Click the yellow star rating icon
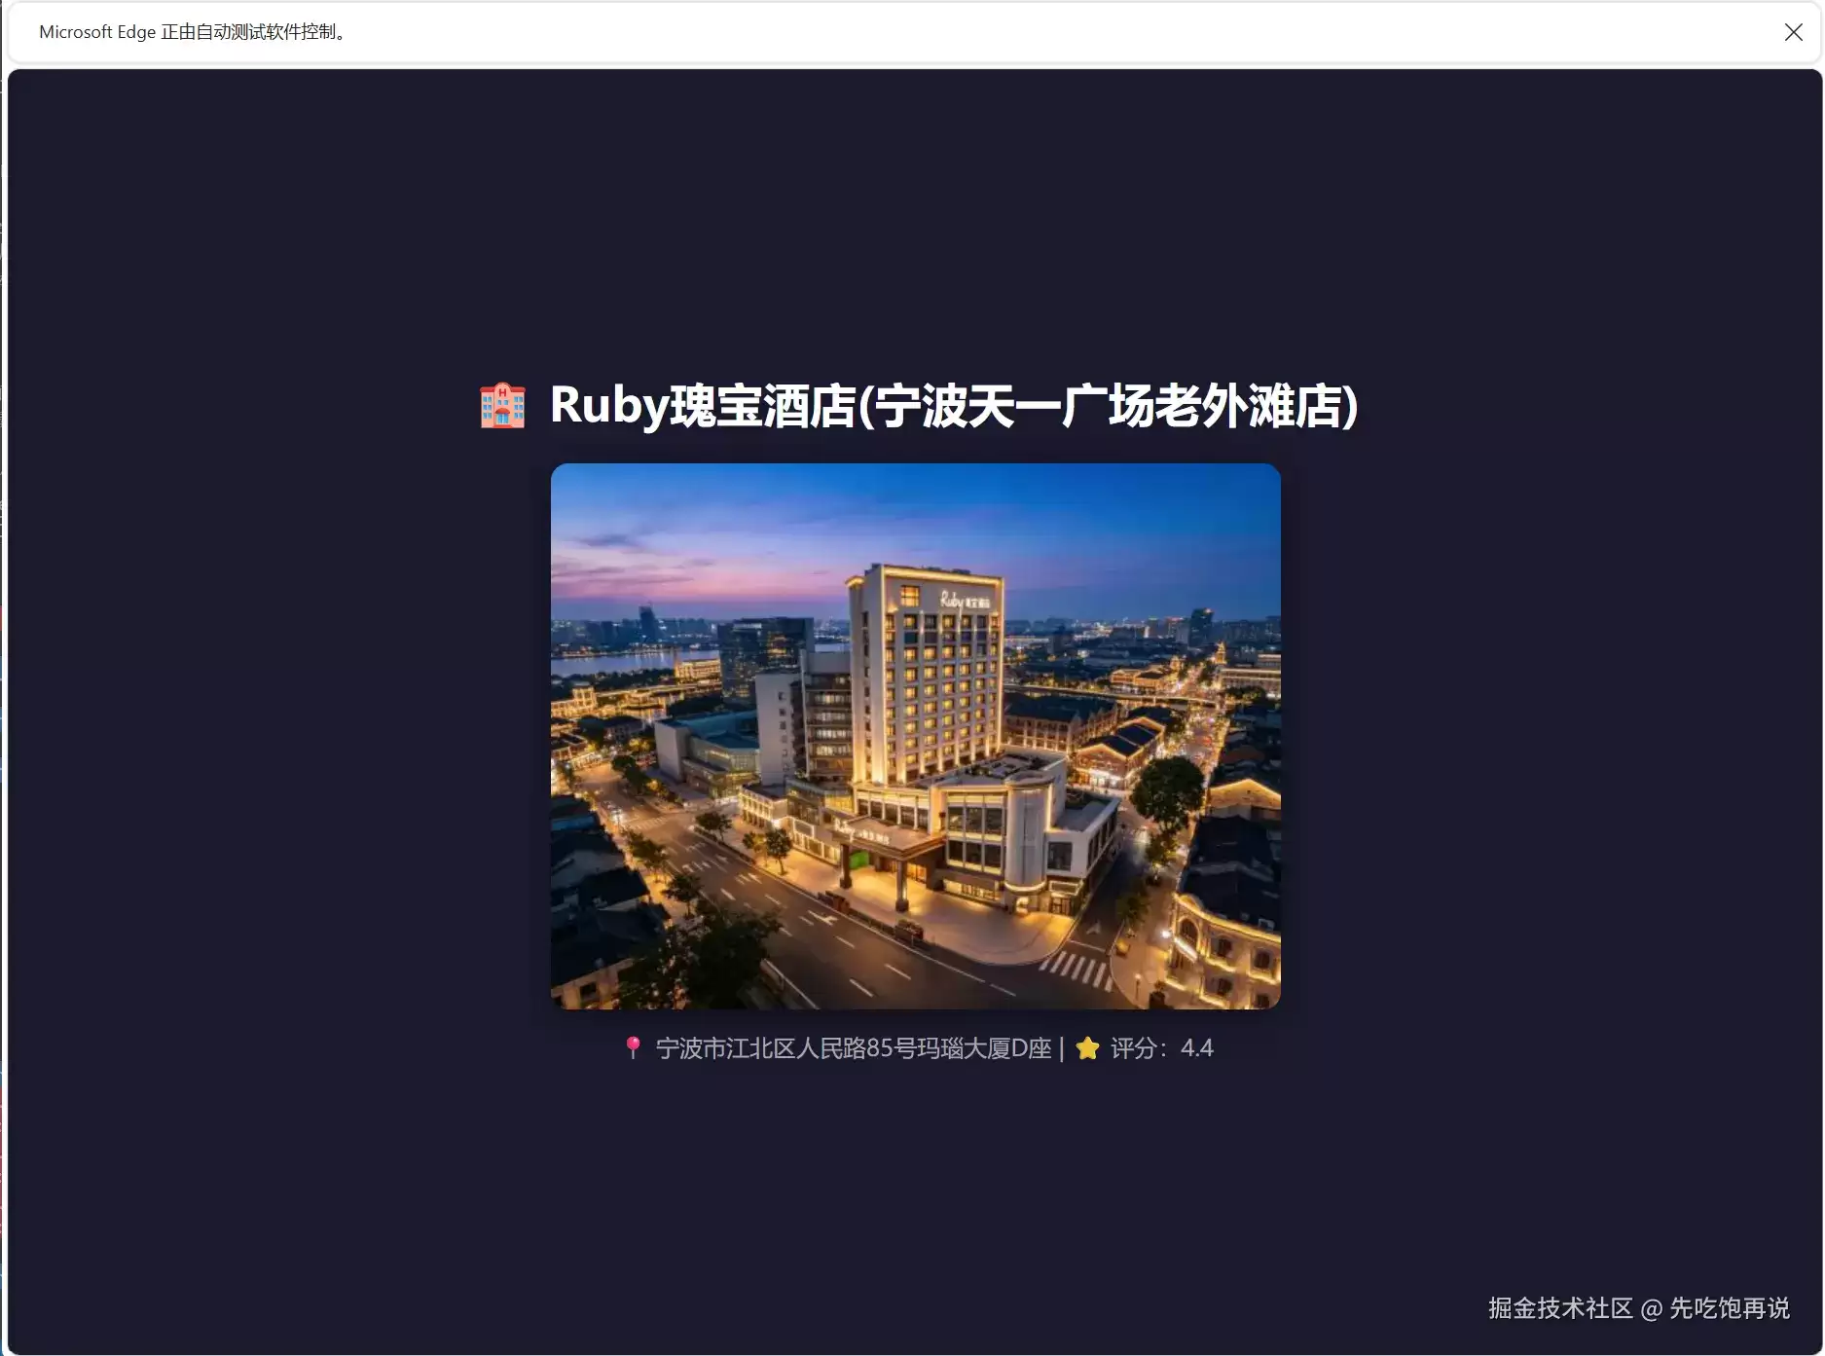1825x1356 pixels. [1087, 1048]
